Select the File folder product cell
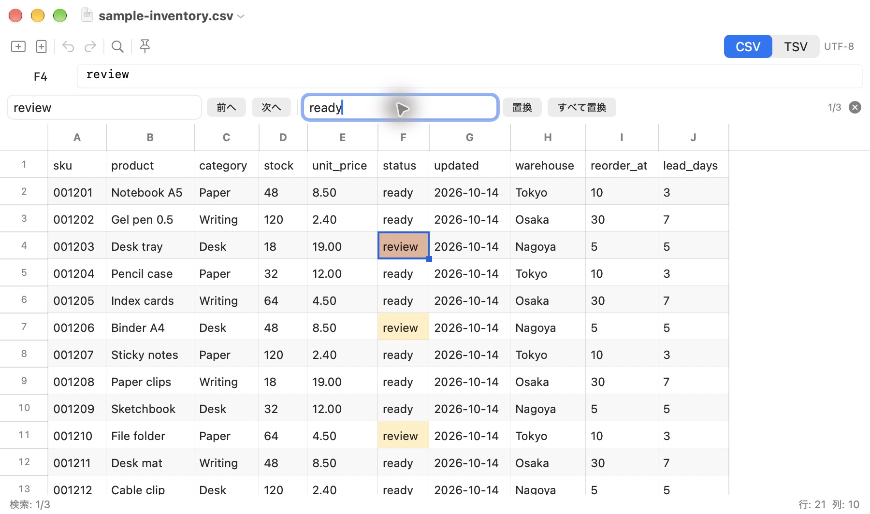The height and width of the screenshot is (514, 870). point(150,435)
